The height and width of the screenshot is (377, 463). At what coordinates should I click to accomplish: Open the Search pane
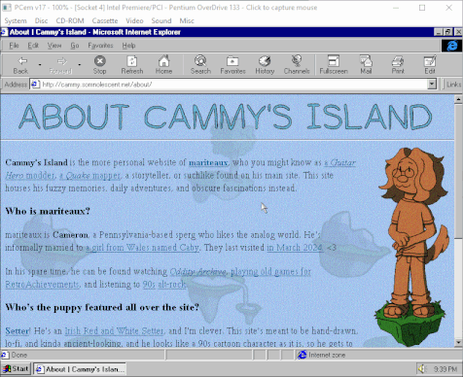pos(200,65)
